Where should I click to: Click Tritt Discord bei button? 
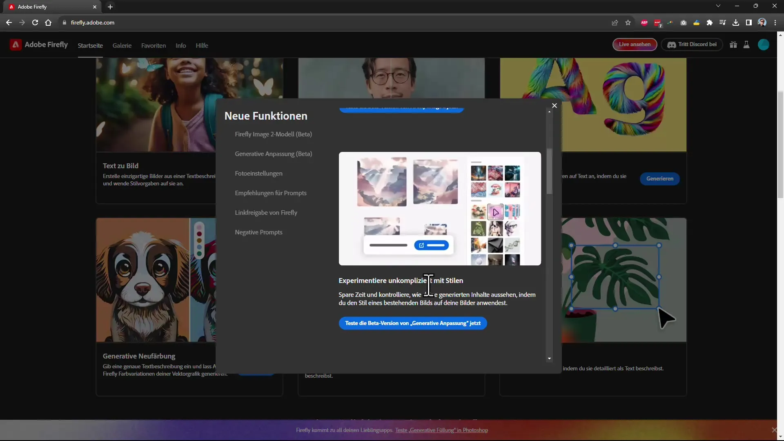pos(692,45)
